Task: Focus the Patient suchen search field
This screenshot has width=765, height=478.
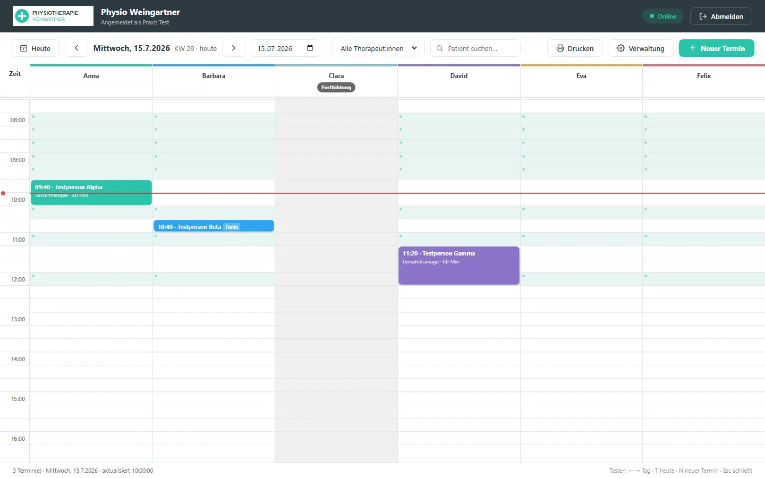Action: pyautogui.click(x=475, y=48)
